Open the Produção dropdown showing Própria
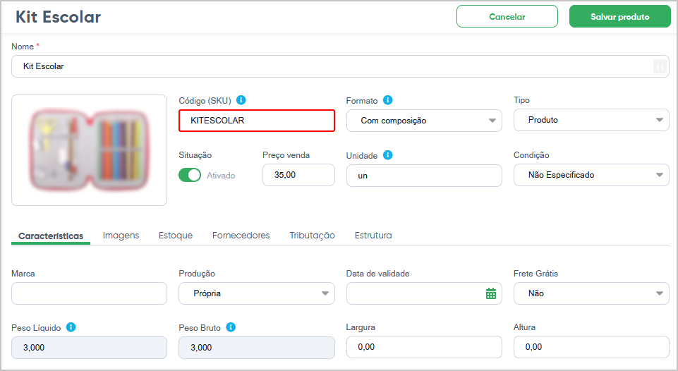Screen dimensions: 678x371 click(256, 293)
